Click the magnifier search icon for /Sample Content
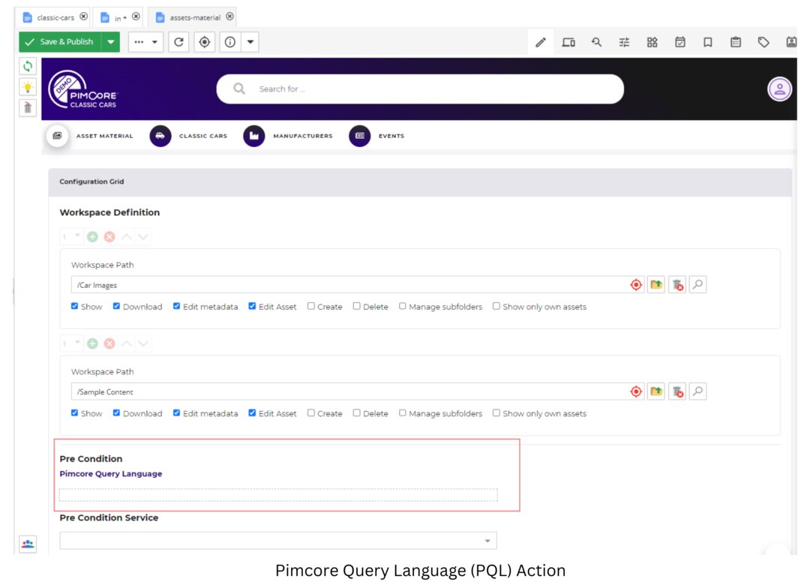Screen dimensions: 810x585 click(698, 391)
